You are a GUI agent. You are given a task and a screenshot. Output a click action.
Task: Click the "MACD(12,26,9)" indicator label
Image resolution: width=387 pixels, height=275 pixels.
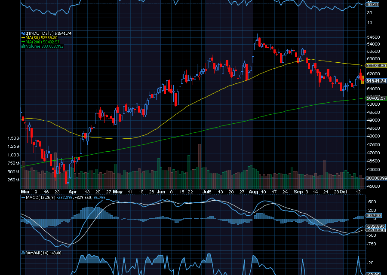click(x=41, y=198)
